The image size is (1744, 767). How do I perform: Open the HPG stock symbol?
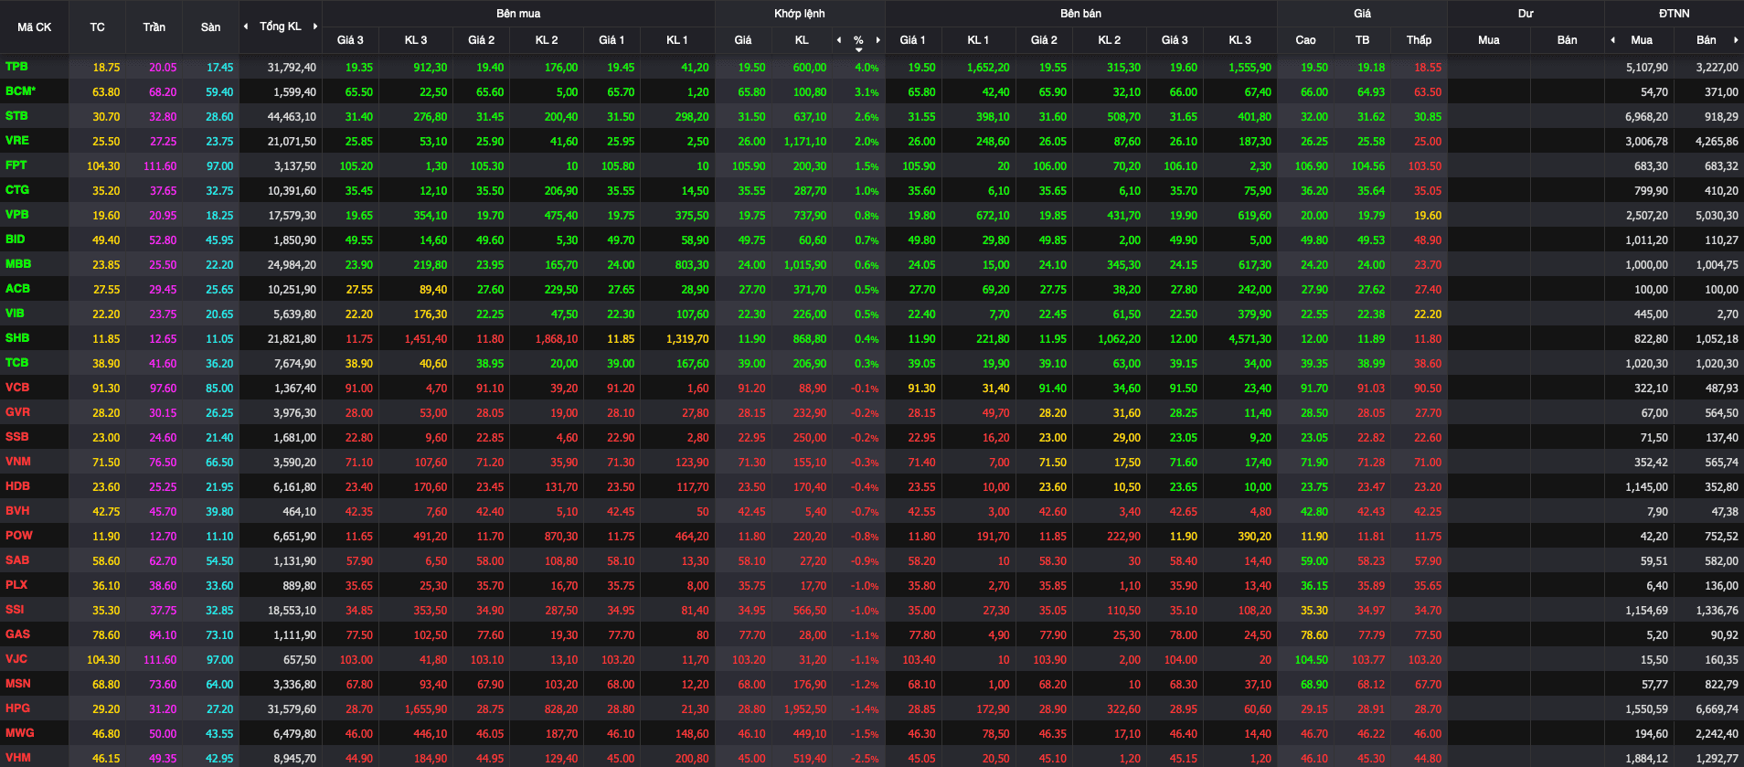coord(17,708)
